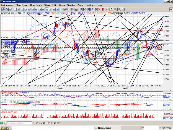The image size is (173, 130).
Task: Click the zoom in magnifier
Action: click(x=116, y=9)
